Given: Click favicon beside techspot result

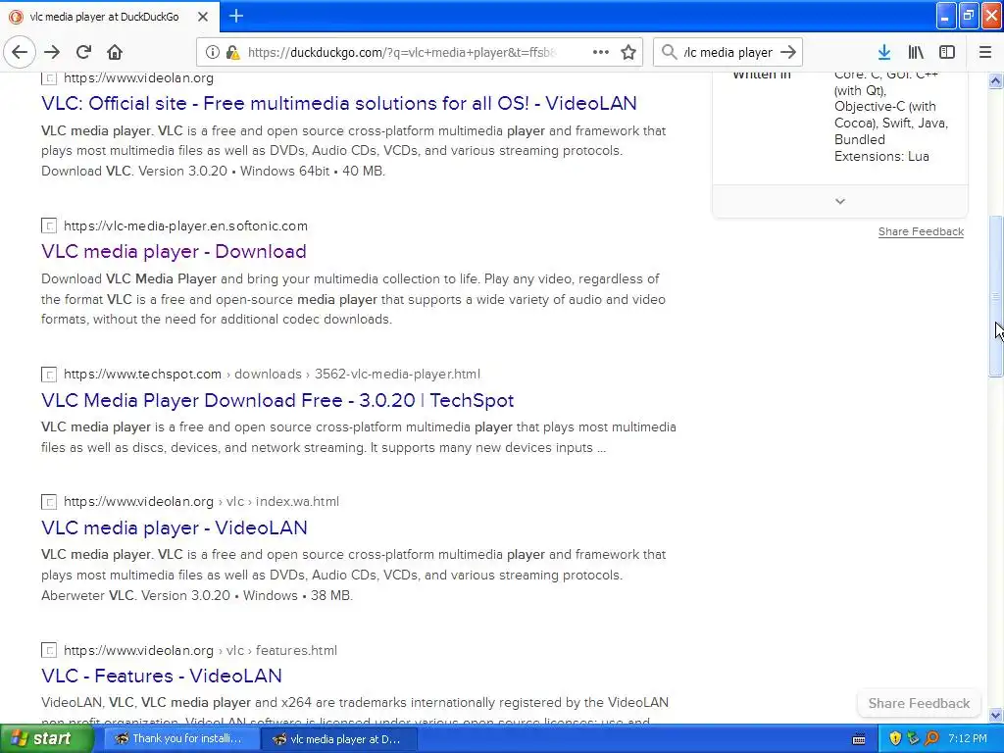Looking at the screenshot, I should pyautogui.click(x=49, y=374).
